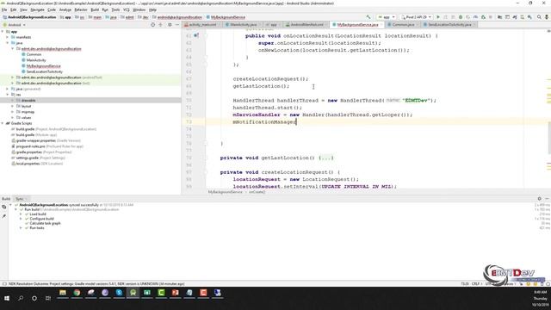
Task: Click the Windows Start button
Action: point(7,298)
